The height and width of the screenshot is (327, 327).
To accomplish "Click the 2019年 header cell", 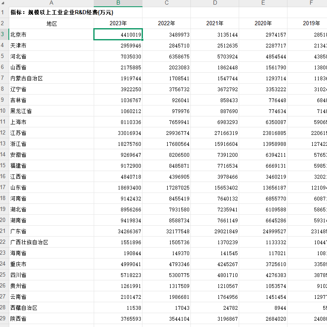I will click(x=307, y=24).
